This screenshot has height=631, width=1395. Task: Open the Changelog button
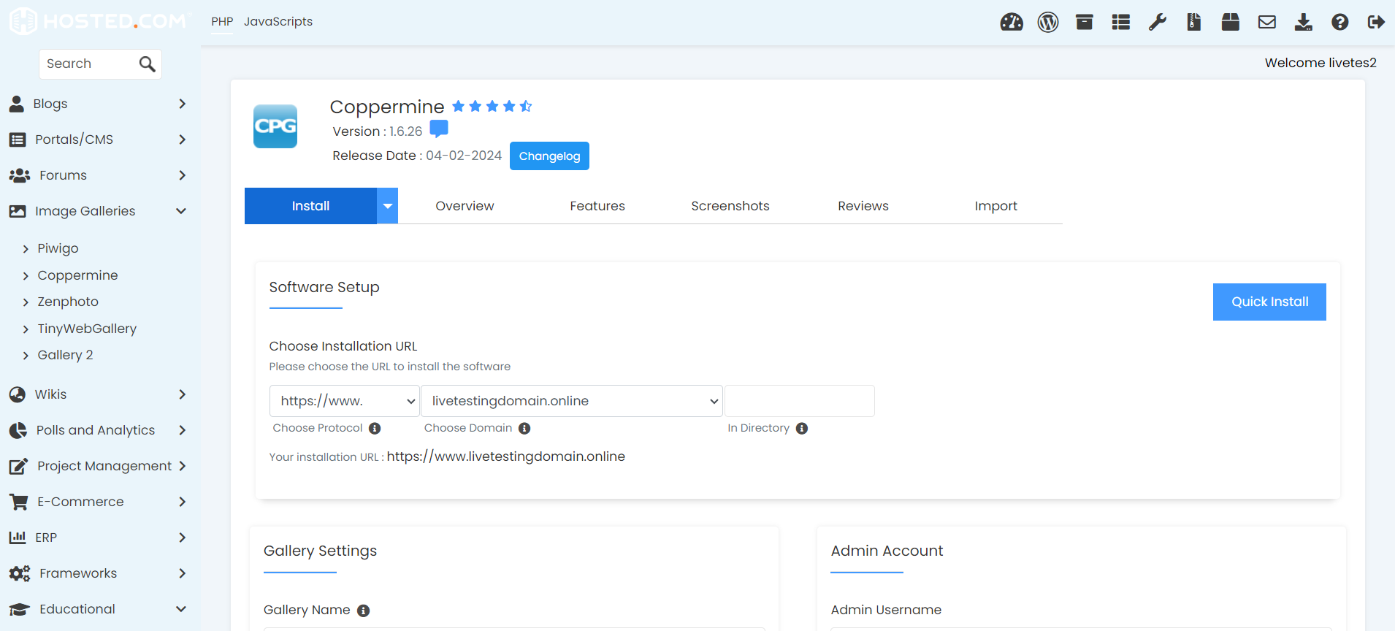pyautogui.click(x=549, y=156)
